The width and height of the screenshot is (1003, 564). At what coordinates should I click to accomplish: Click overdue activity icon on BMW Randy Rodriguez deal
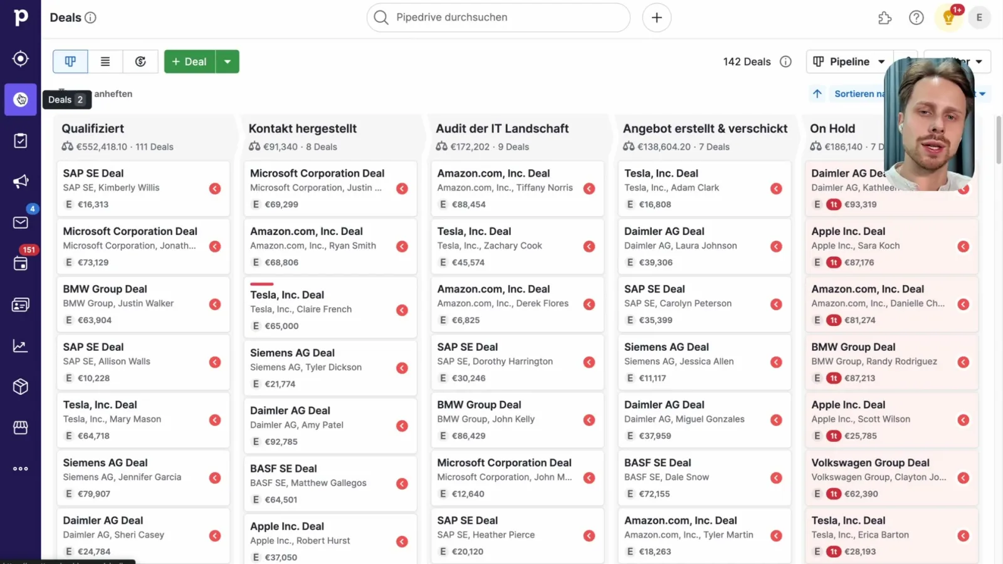point(964,362)
